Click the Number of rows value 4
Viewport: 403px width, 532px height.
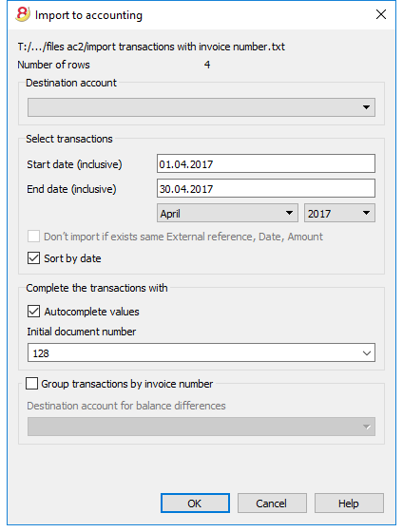point(207,65)
